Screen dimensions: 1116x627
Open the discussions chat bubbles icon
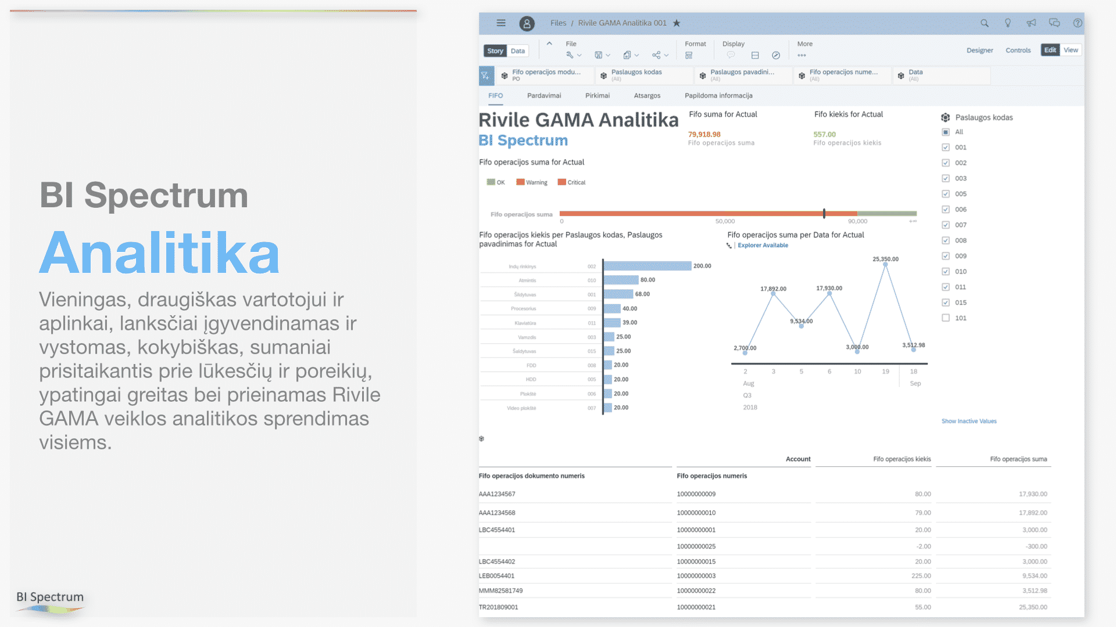point(1054,23)
